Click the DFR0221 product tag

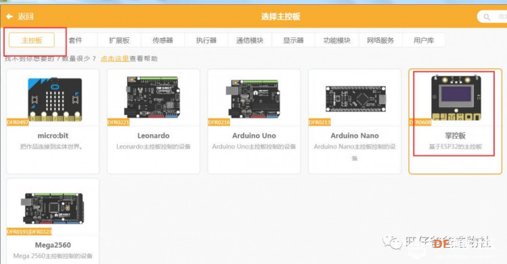point(118,123)
